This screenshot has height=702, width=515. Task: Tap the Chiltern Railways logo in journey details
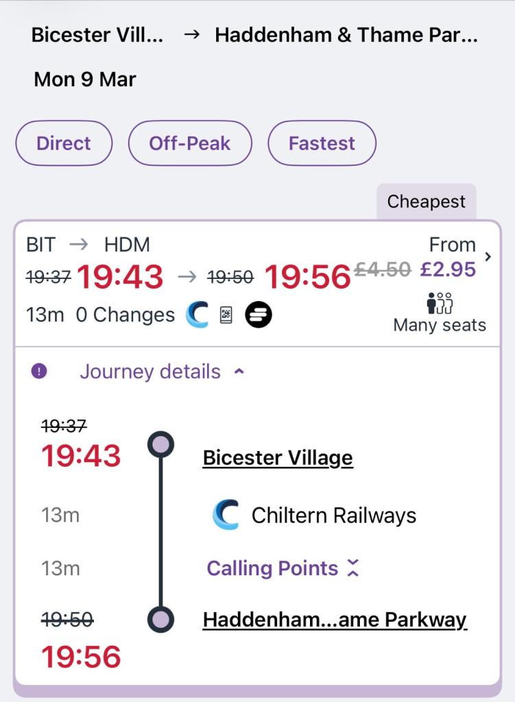pos(226,516)
